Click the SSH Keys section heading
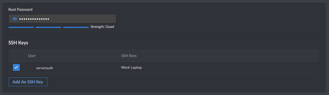Screen dimensions: 329x95 pyautogui.click(x=18, y=43)
